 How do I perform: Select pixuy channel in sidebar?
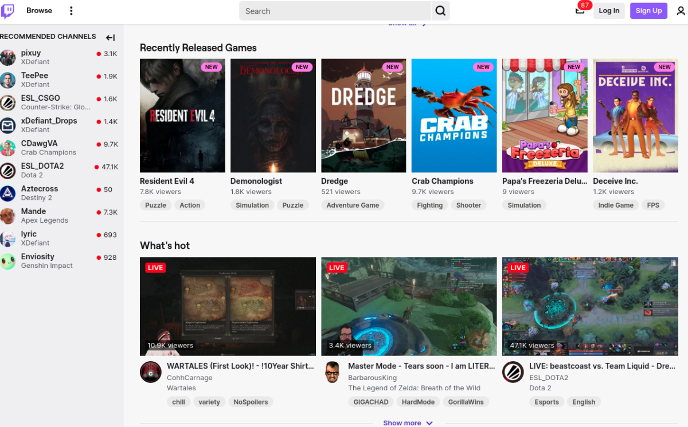[31, 57]
